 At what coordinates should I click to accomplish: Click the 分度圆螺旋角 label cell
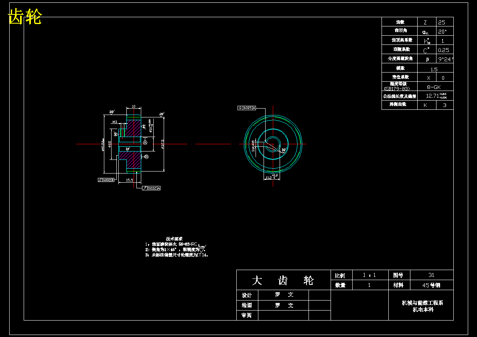400,59
